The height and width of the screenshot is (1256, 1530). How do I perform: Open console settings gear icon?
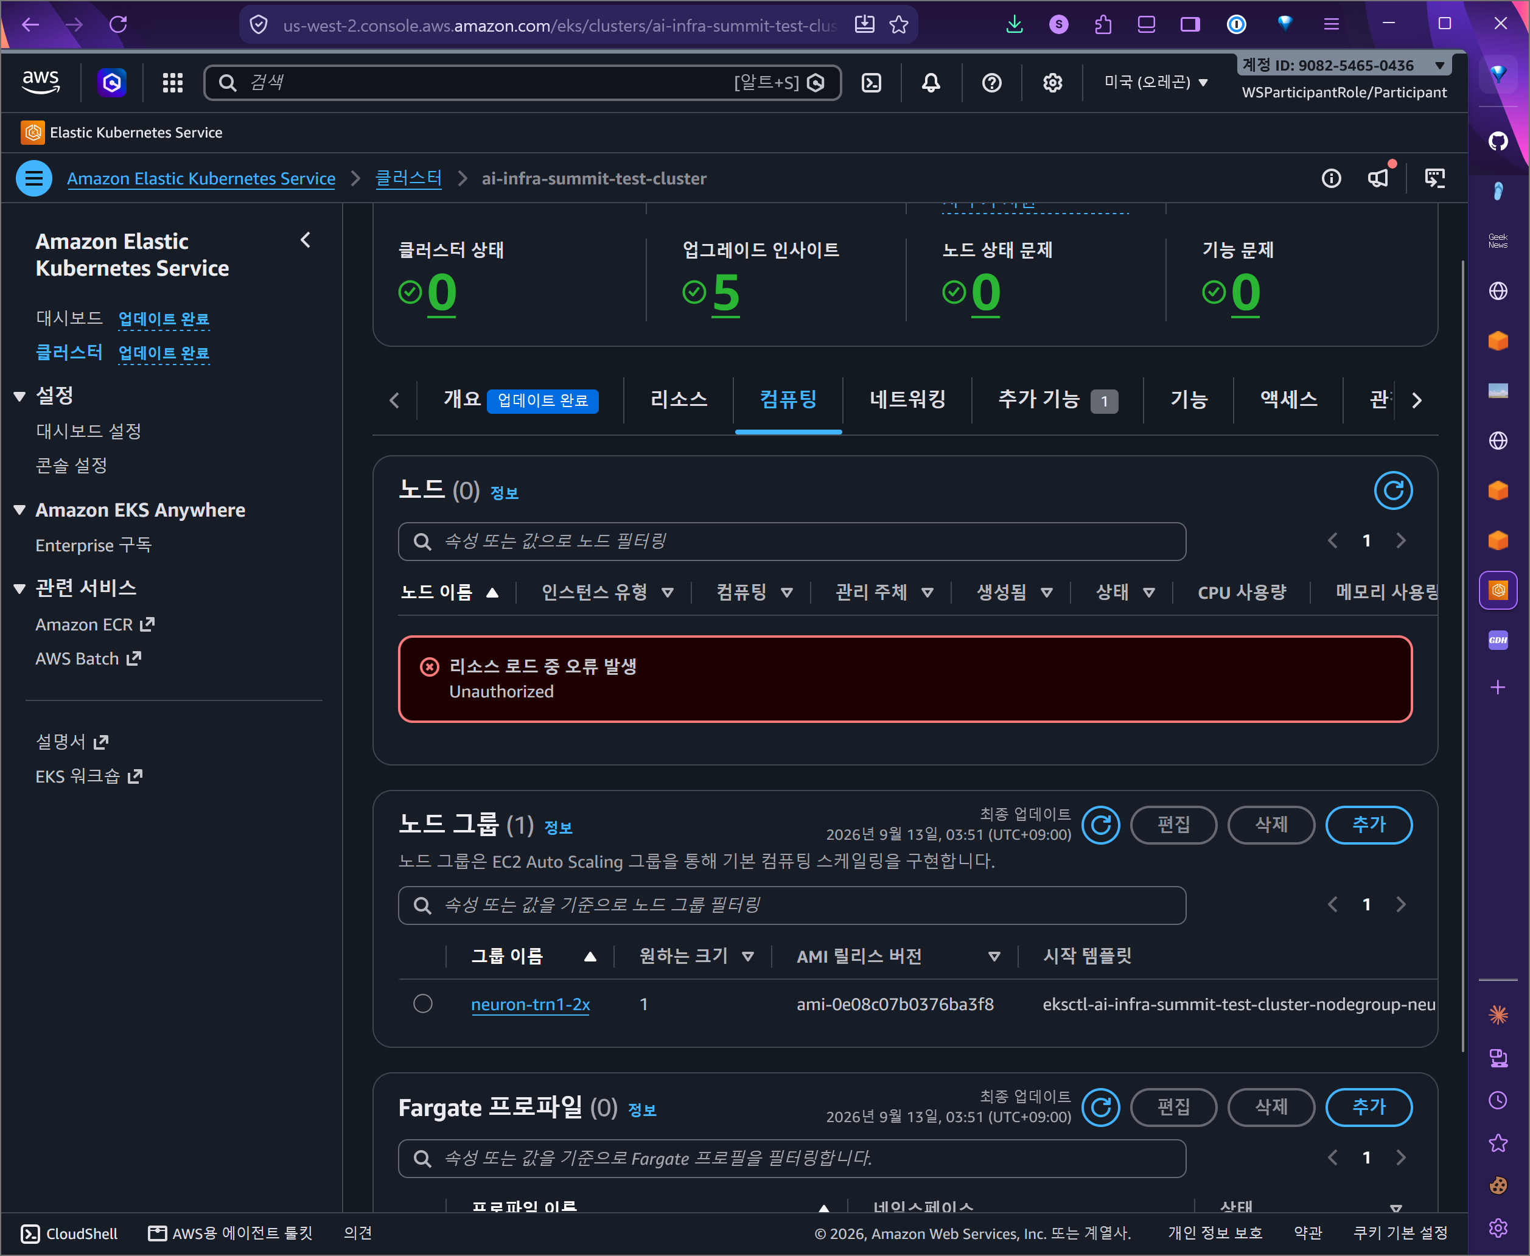pyautogui.click(x=1052, y=83)
